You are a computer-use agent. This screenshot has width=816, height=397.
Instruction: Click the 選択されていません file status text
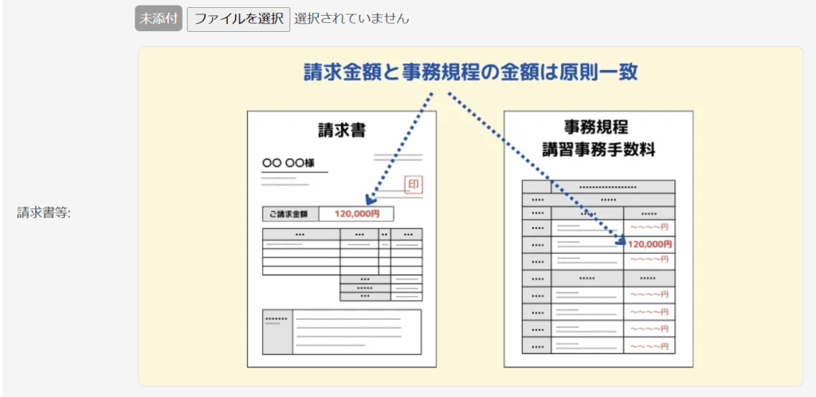(351, 18)
